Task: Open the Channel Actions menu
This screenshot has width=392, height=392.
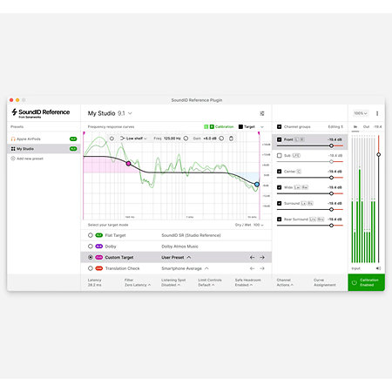Action: [285, 282]
